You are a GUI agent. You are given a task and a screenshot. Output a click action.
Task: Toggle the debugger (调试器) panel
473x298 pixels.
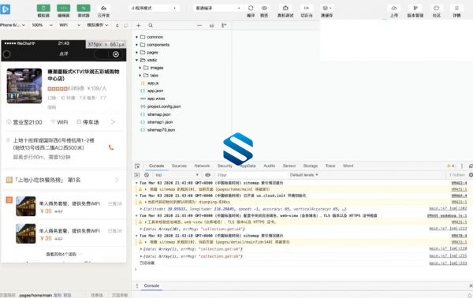[84, 8]
